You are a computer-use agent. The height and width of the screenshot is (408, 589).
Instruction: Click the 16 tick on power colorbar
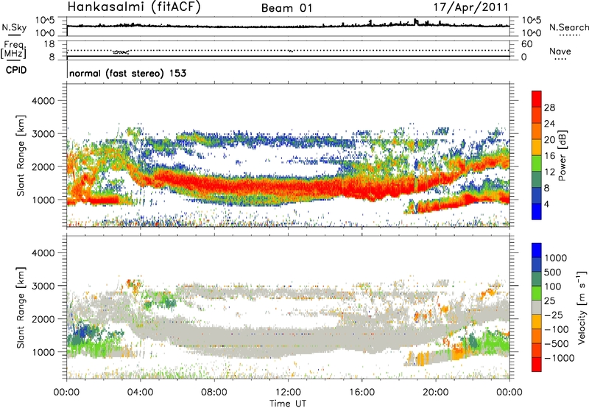click(549, 156)
